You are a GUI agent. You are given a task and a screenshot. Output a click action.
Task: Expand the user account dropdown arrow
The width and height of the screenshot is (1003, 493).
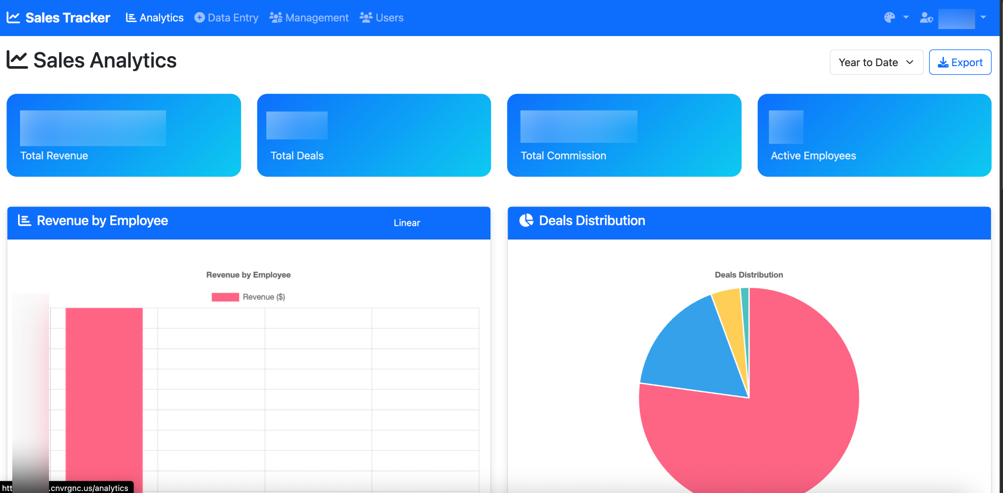(983, 18)
